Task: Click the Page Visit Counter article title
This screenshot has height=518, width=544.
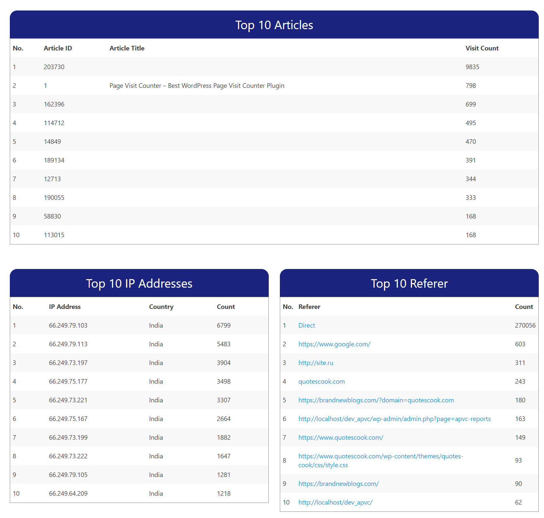Action: pos(197,86)
